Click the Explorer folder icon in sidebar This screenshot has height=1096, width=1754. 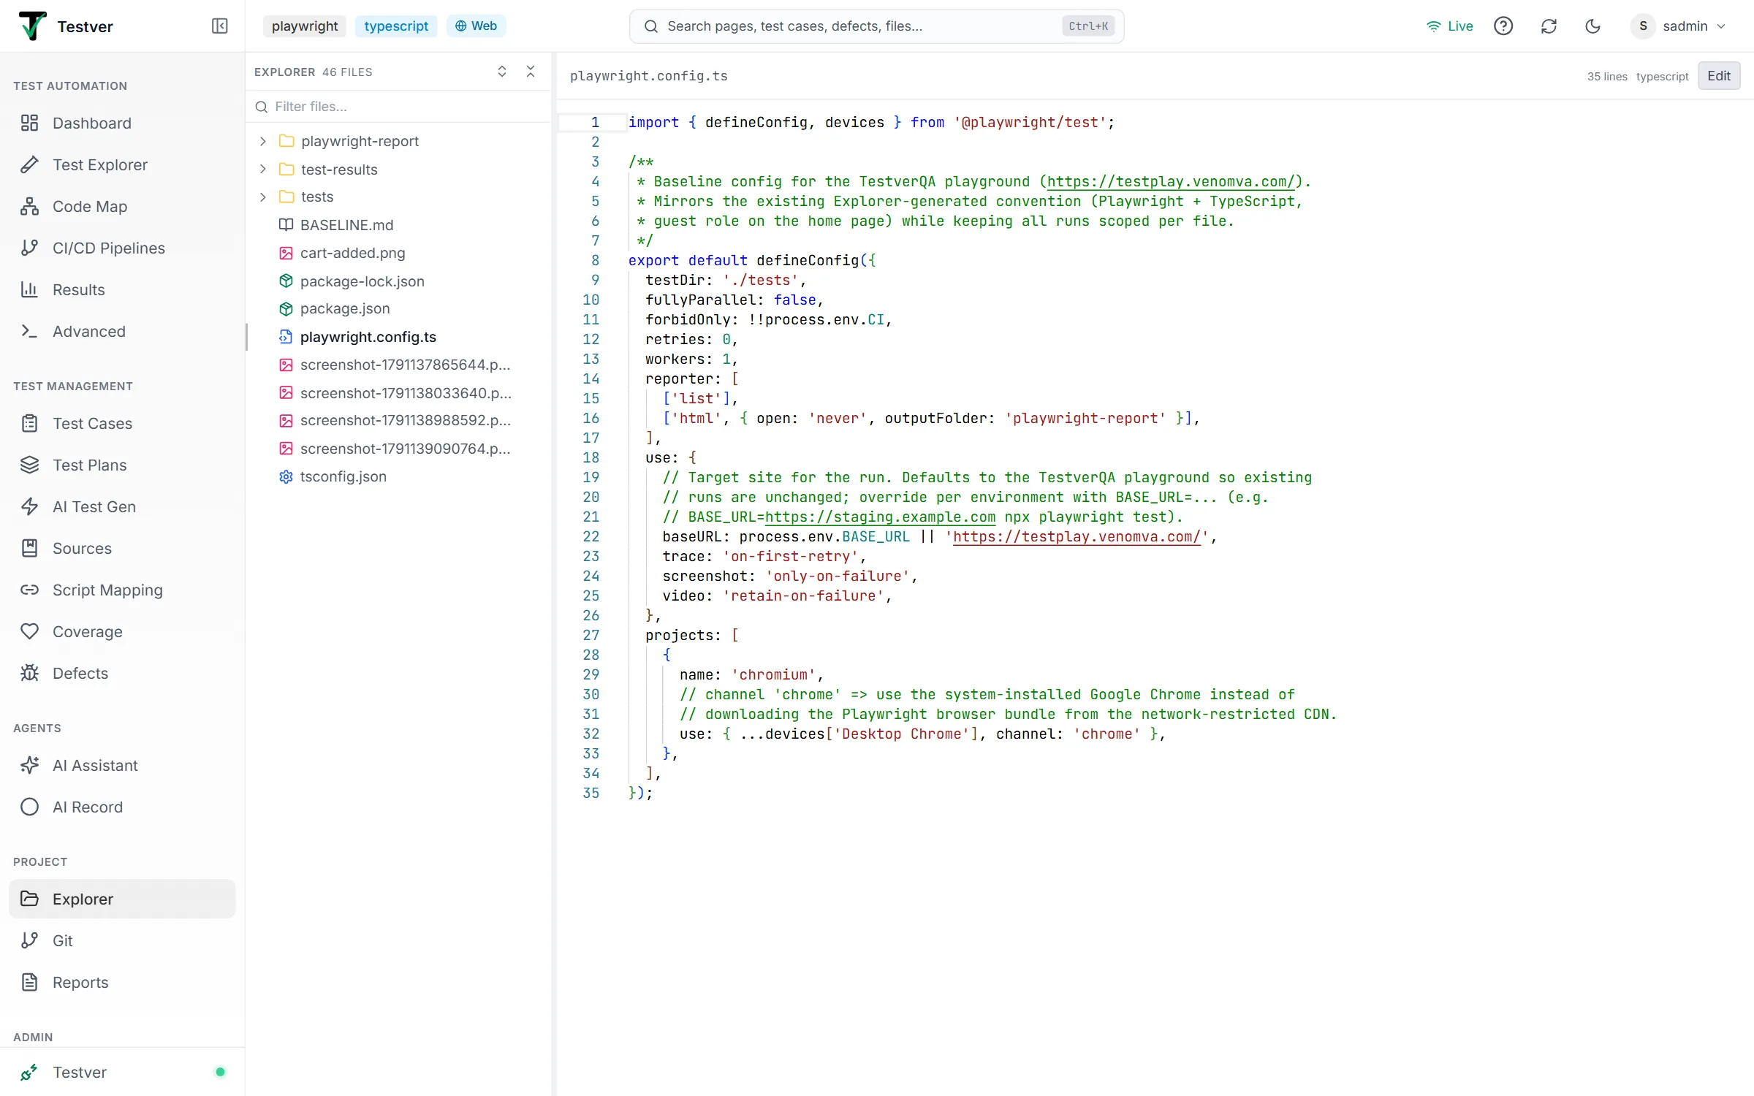click(29, 899)
